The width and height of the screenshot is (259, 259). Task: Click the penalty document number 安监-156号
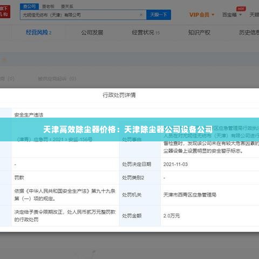coord(80,139)
